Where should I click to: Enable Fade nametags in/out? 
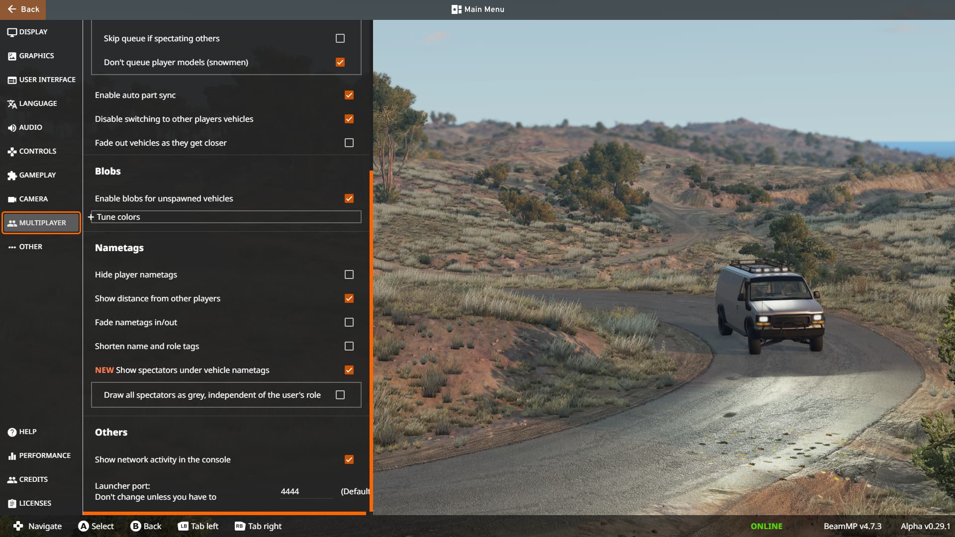(349, 322)
